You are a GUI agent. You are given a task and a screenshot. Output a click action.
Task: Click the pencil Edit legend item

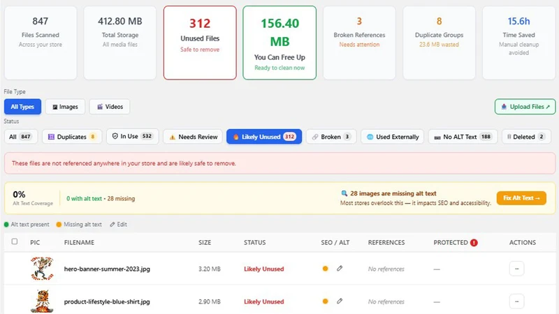(x=118, y=224)
